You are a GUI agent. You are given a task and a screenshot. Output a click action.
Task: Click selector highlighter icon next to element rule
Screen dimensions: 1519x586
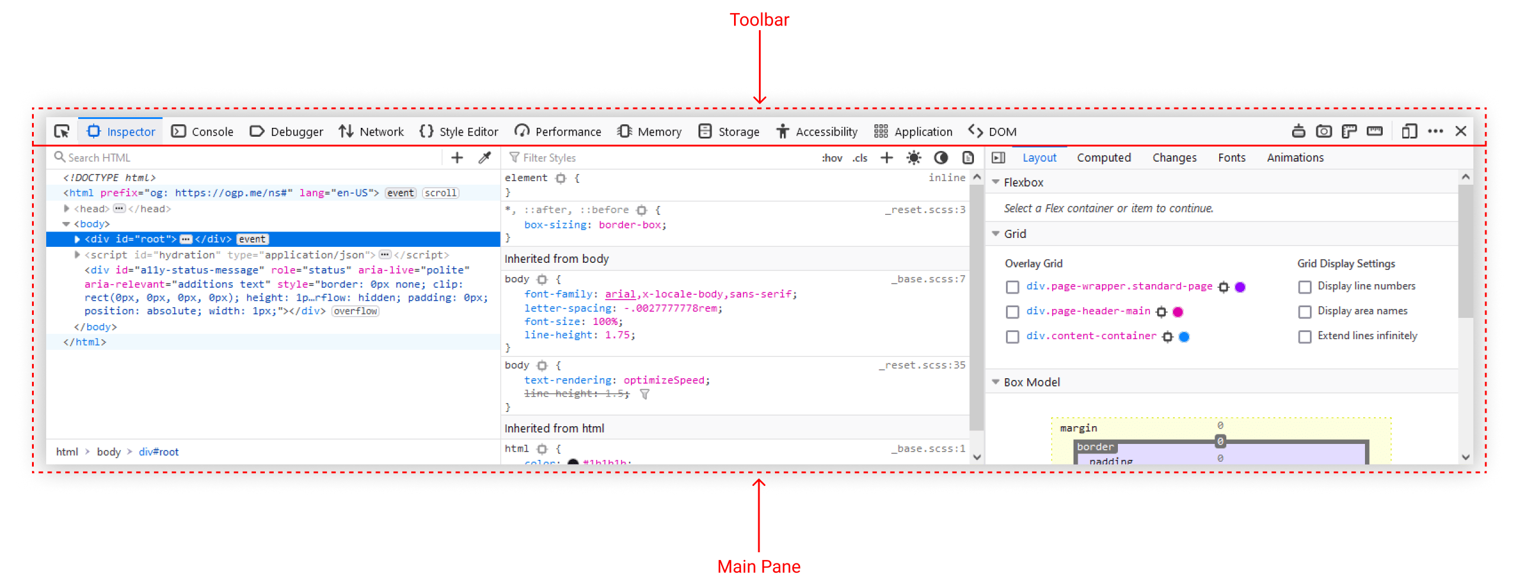pyautogui.click(x=560, y=178)
